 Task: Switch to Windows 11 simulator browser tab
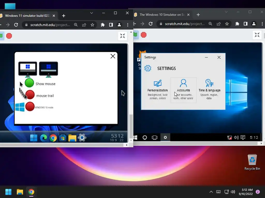click(x=27, y=16)
